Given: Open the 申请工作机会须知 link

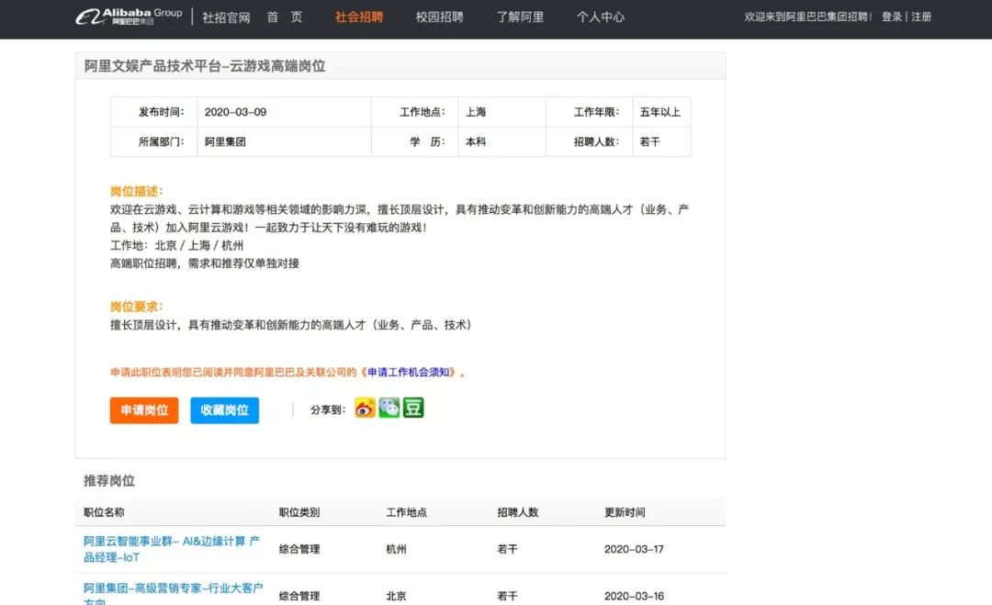Looking at the screenshot, I should [x=408, y=373].
